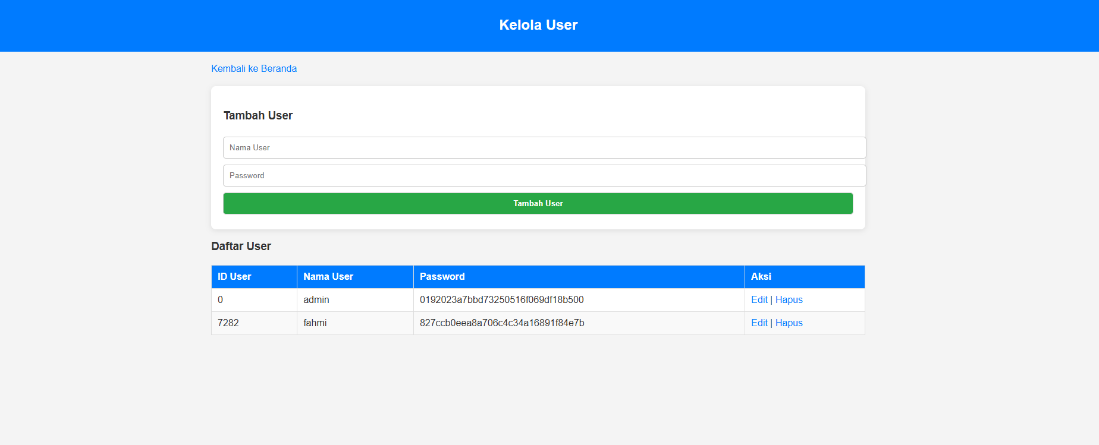Delete the admin user with Hapus
Screen dimensions: 1099x445
pos(789,300)
